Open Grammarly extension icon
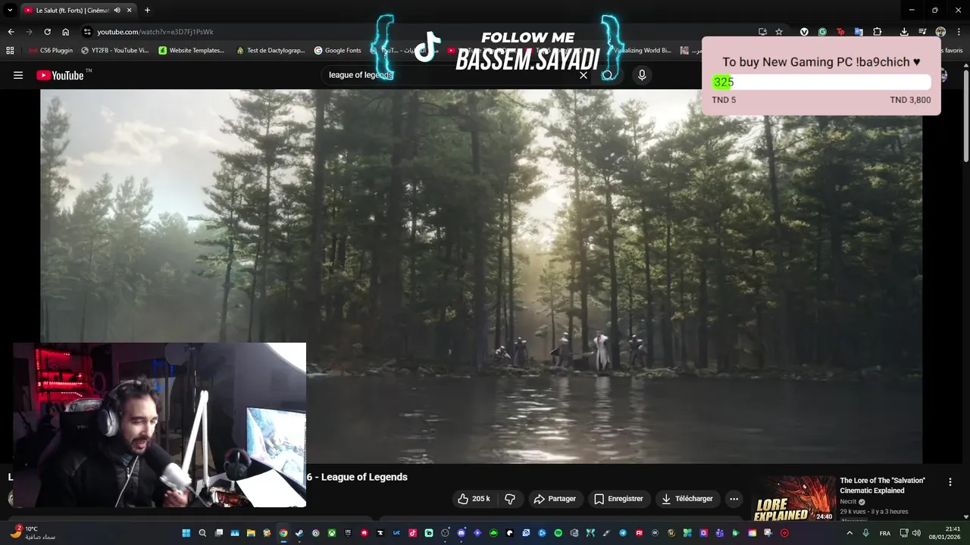The height and width of the screenshot is (545, 970). point(822,32)
